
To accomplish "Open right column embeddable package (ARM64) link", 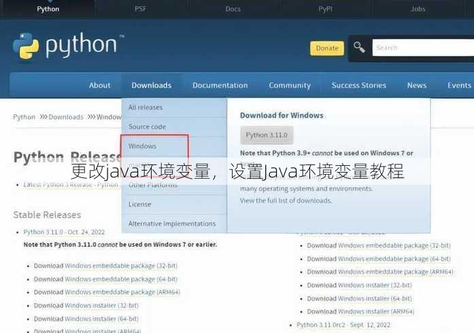I will [x=396, y=272].
